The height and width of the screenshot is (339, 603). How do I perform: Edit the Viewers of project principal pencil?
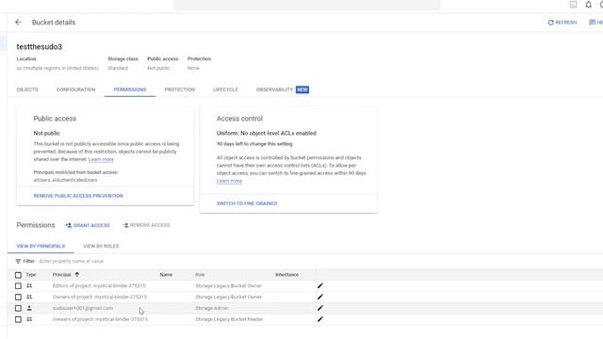[x=320, y=319]
